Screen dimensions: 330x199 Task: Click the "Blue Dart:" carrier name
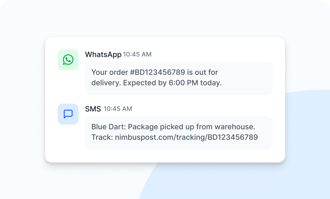[x=108, y=127]
